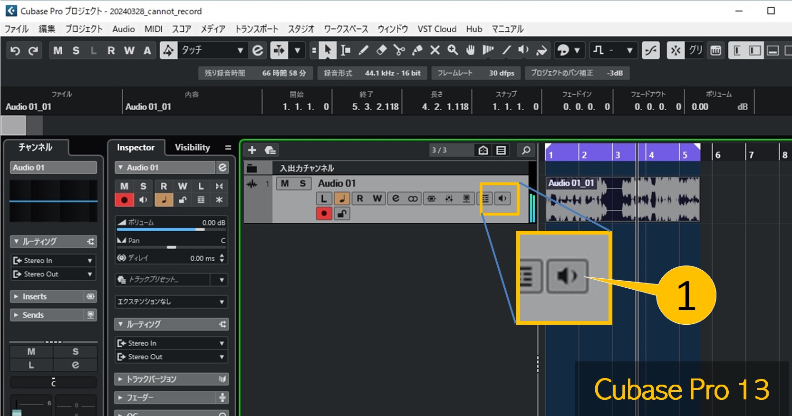Open the プロジェクト menu
This screenshot has height=416, width=792.
(84, 29)
